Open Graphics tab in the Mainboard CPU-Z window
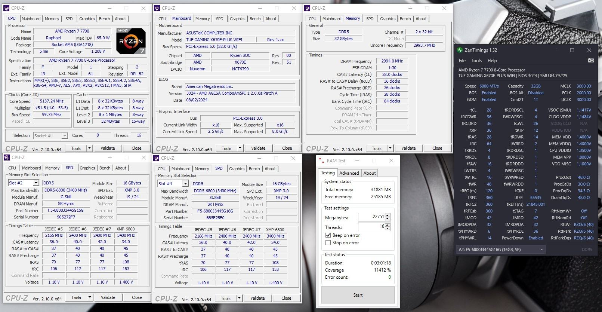Screen dimensions: 602x312 238,19
